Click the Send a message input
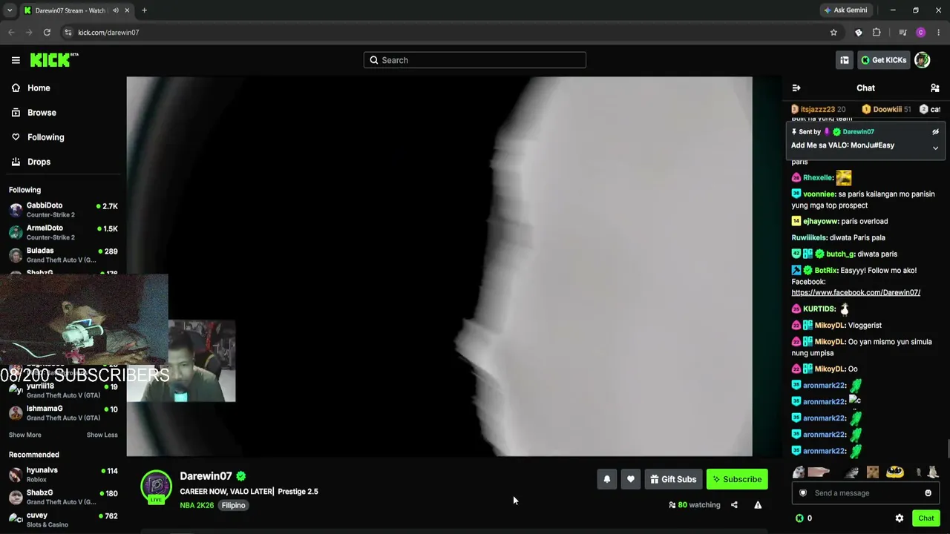 point(865,493)
